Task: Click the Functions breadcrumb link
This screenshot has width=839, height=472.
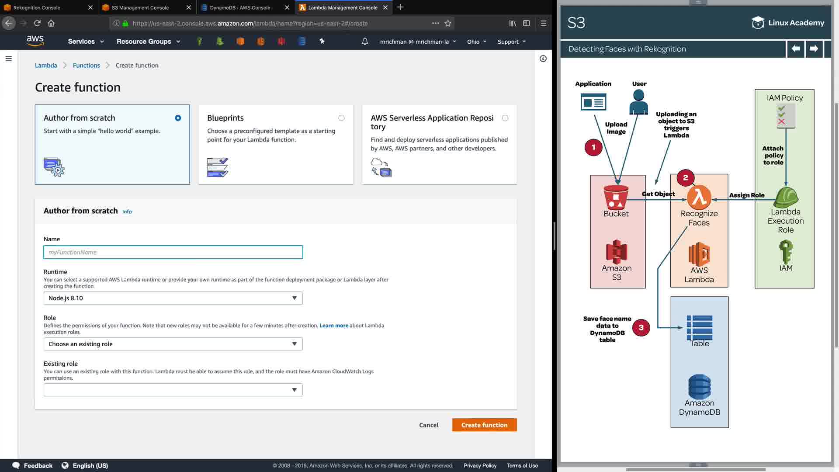Action: pos(86,65)
